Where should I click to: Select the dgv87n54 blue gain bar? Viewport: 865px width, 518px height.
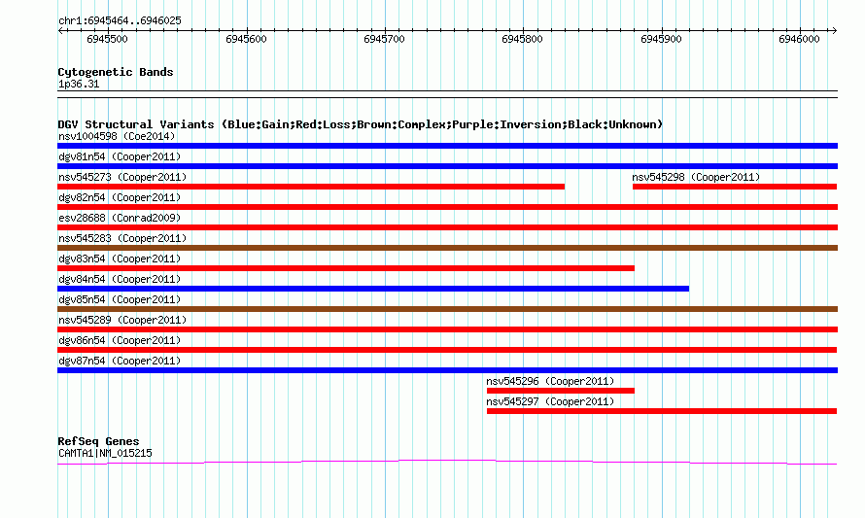(447, 370)
